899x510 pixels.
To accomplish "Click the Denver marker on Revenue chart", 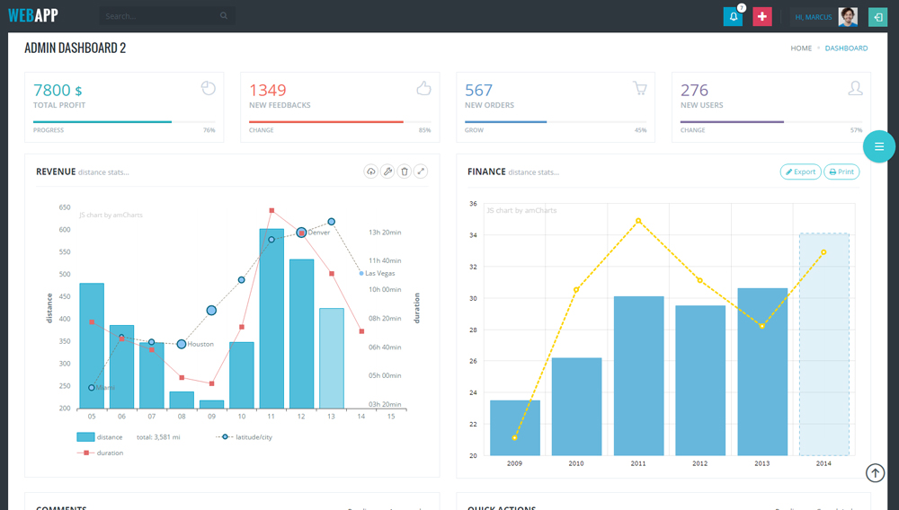I will [301, 233].
